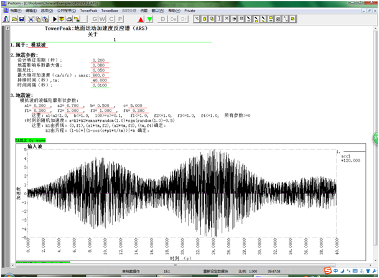The height and width of the screenshot is (278, 379).
Task: Click the amax value 600.0 field
Action: tap(98, 75)
